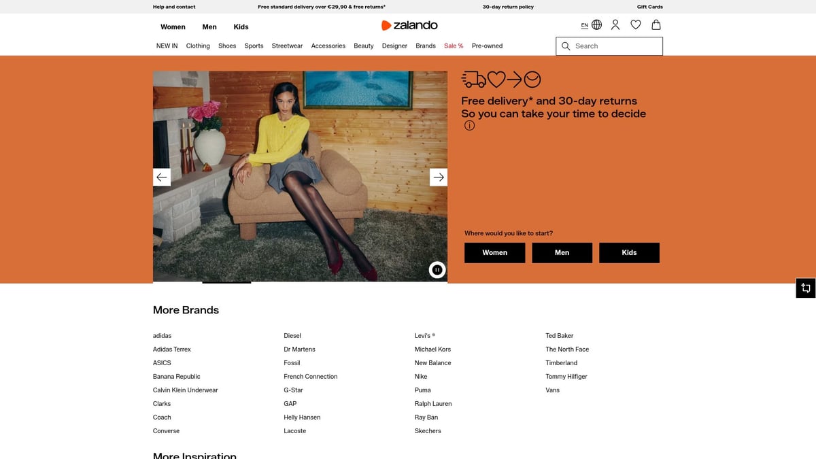Open the Pre-owned menu

click(487, 46)
